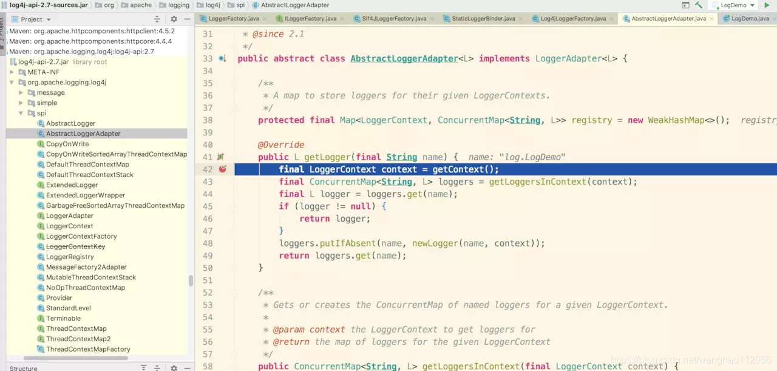Click the Collapse All icon in Project panel header

157,19
